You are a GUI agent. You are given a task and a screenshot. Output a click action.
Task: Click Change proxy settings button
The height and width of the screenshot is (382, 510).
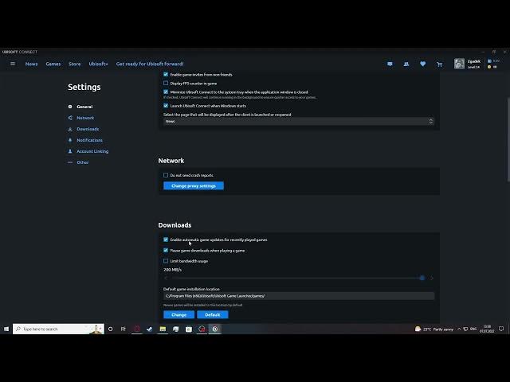(x=194, y=185)
